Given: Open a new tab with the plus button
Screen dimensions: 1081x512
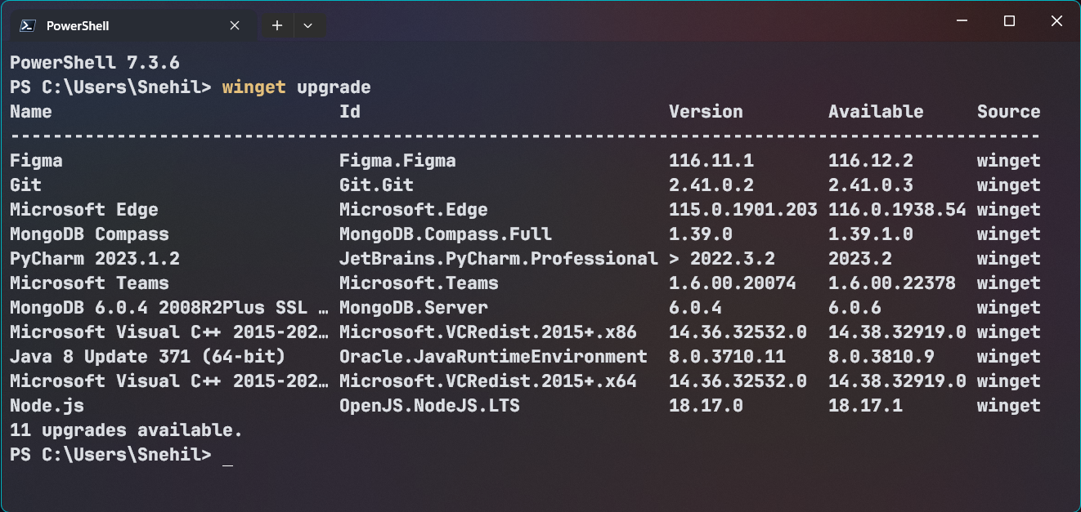Looking at the screenshot, I should 277,25.
